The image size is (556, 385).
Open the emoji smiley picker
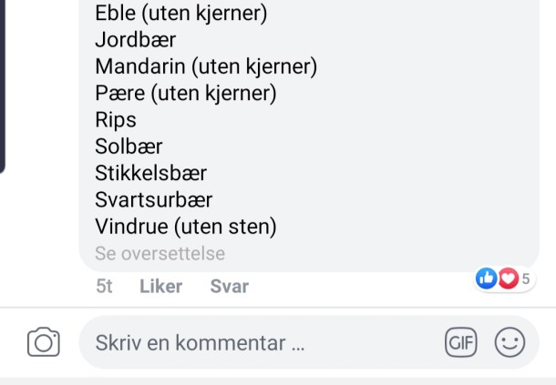510,342
